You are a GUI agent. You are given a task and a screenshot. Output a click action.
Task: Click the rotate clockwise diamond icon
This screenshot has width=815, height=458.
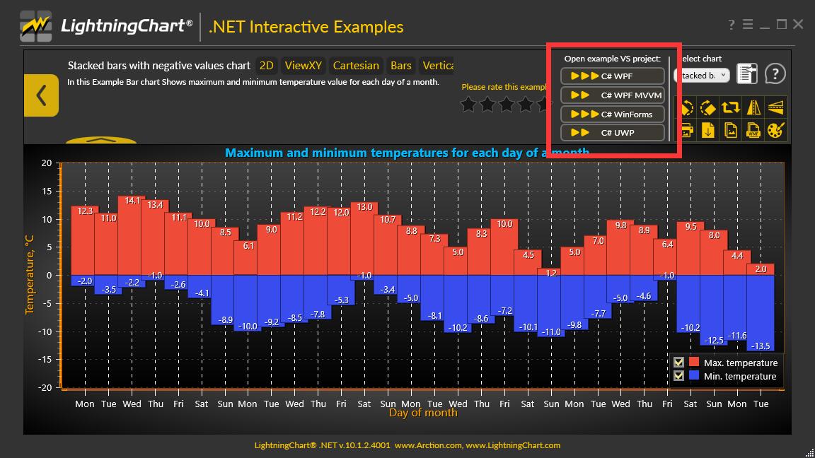click(708, 107)
